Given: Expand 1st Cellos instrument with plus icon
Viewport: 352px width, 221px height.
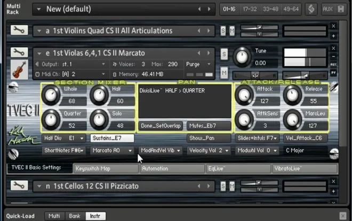Looking at the screenshot, I should click(x=333, y=191).
